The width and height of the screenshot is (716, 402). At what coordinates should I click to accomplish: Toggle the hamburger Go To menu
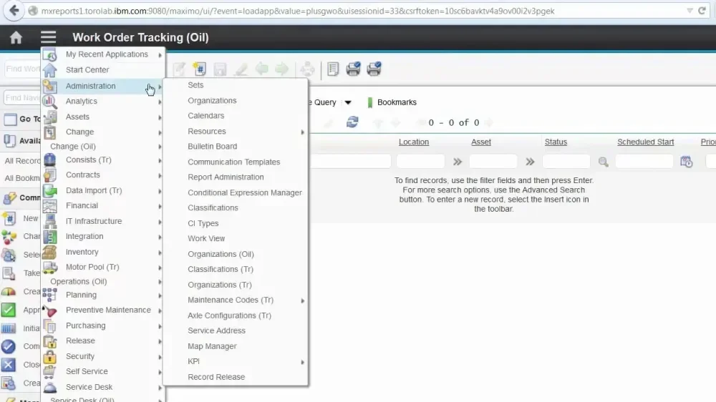coord(48,37)
